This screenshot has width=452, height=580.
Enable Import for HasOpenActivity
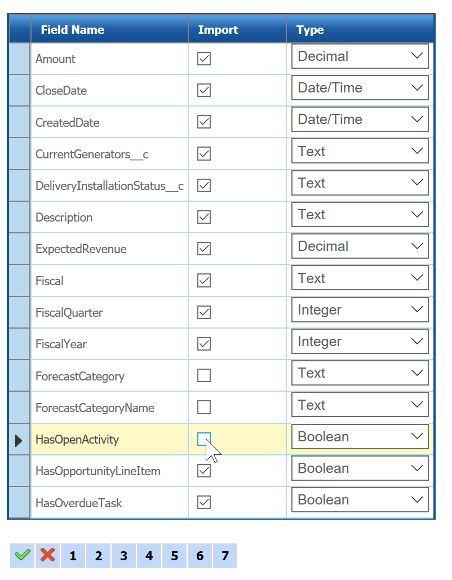point(204,439)
